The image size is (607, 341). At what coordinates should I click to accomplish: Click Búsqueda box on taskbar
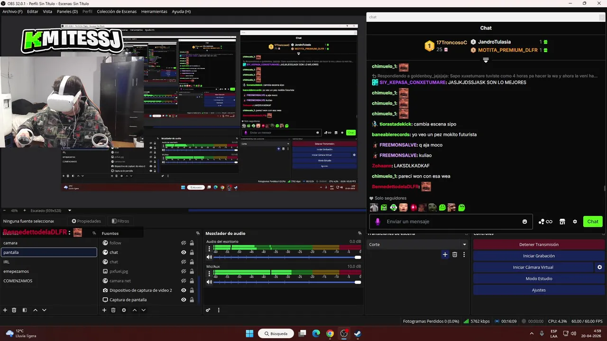point(276,333)
